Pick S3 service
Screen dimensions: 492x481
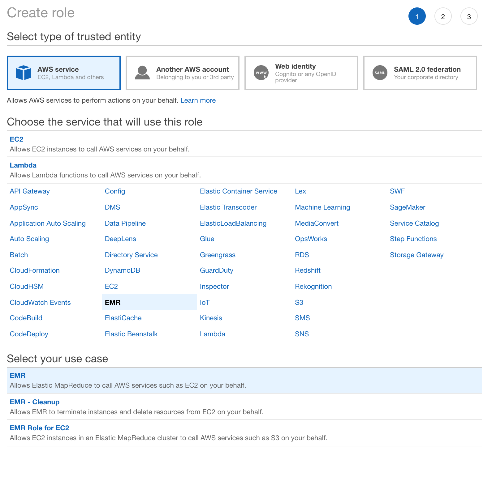click(299, 303)
